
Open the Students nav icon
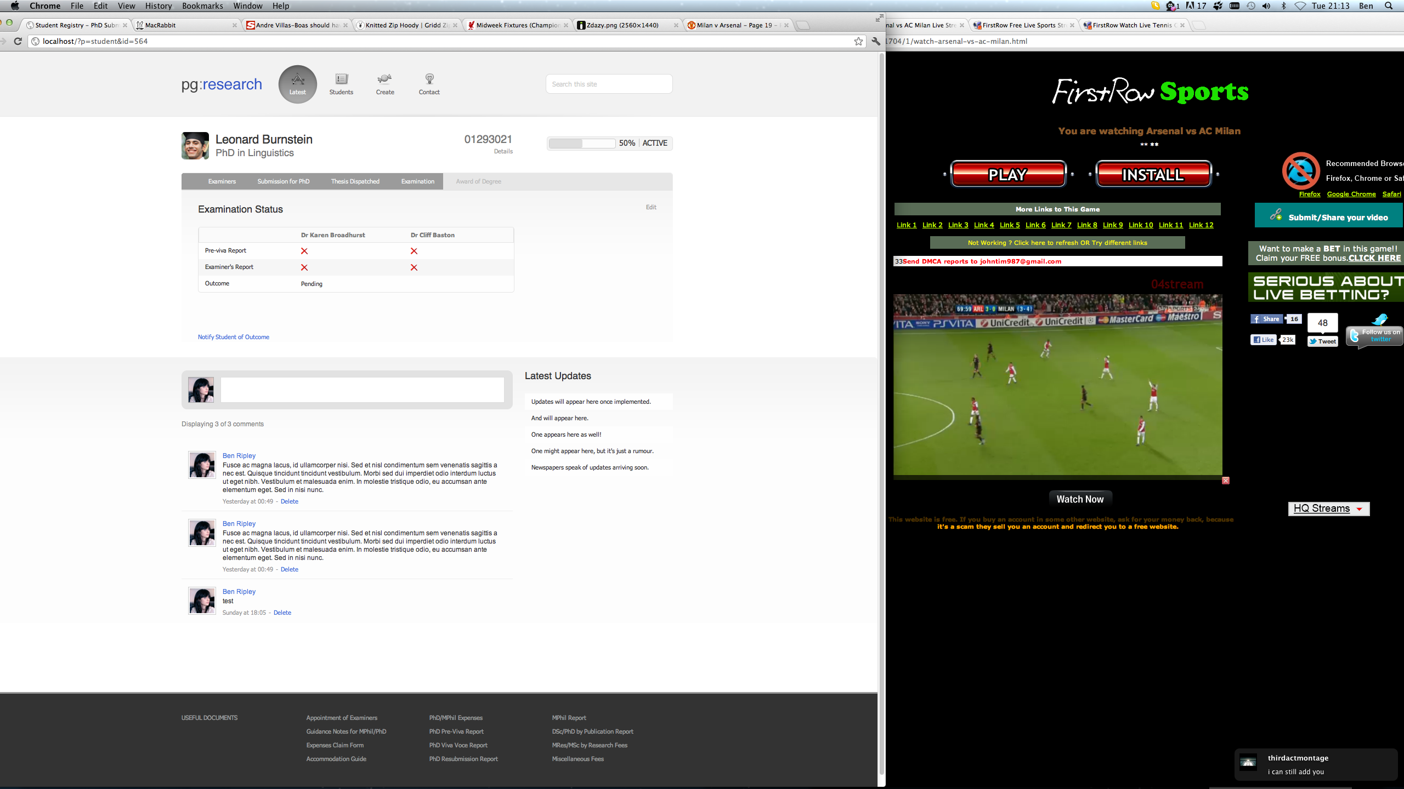(341, 84)
